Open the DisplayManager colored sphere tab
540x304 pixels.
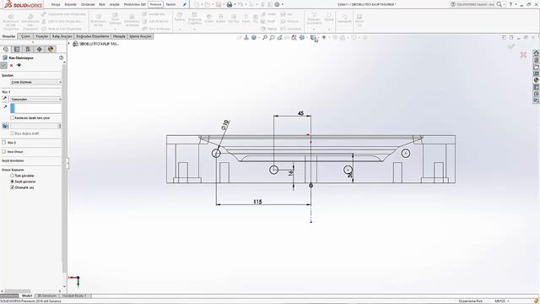(x=51, y=49)
